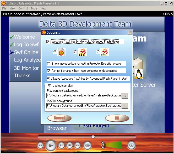This screenshot has width=174, height=154.
Task: Select 3D Monitor slide entry
Action: [26, 68]
